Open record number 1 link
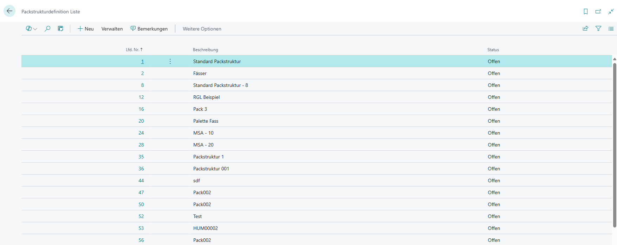Viewport: 617px width, 245px height. pos(142,61)
